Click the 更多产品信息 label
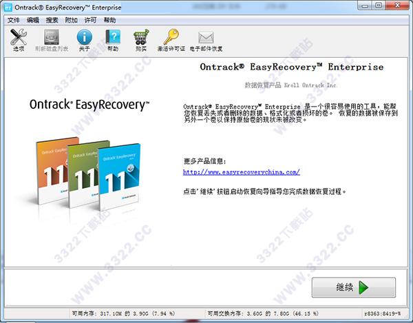The image size is (413, 323). (204, 161)
